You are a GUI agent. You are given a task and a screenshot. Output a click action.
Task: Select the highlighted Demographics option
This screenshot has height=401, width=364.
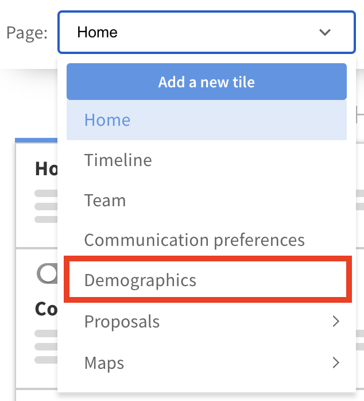tap(141, 280)
